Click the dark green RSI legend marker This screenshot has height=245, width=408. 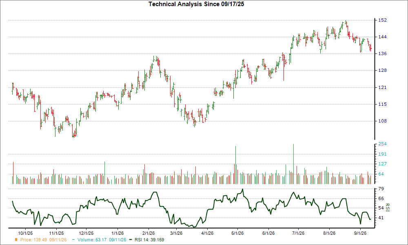click(x=131, y=240)
